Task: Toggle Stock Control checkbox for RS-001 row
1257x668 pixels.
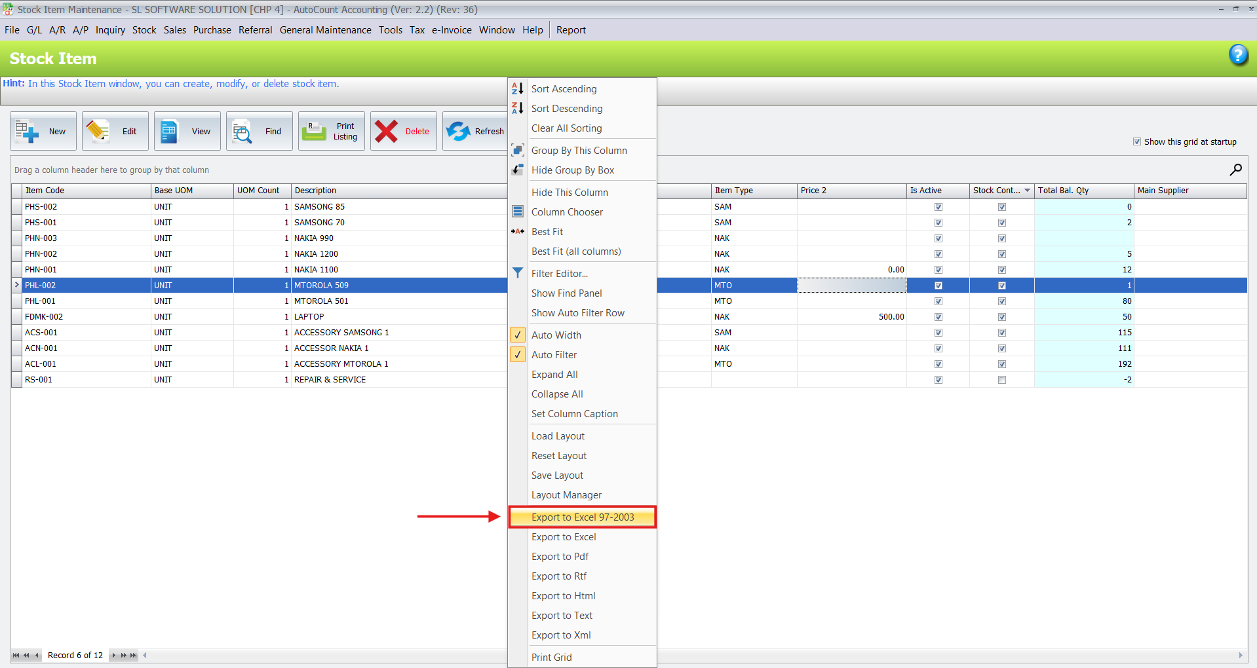Action: tap(1001, 380)
